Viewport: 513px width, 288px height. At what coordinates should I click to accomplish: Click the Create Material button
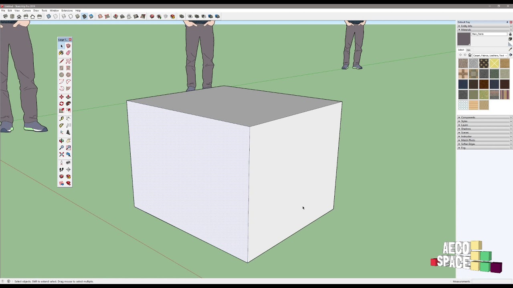pos(510,39)
